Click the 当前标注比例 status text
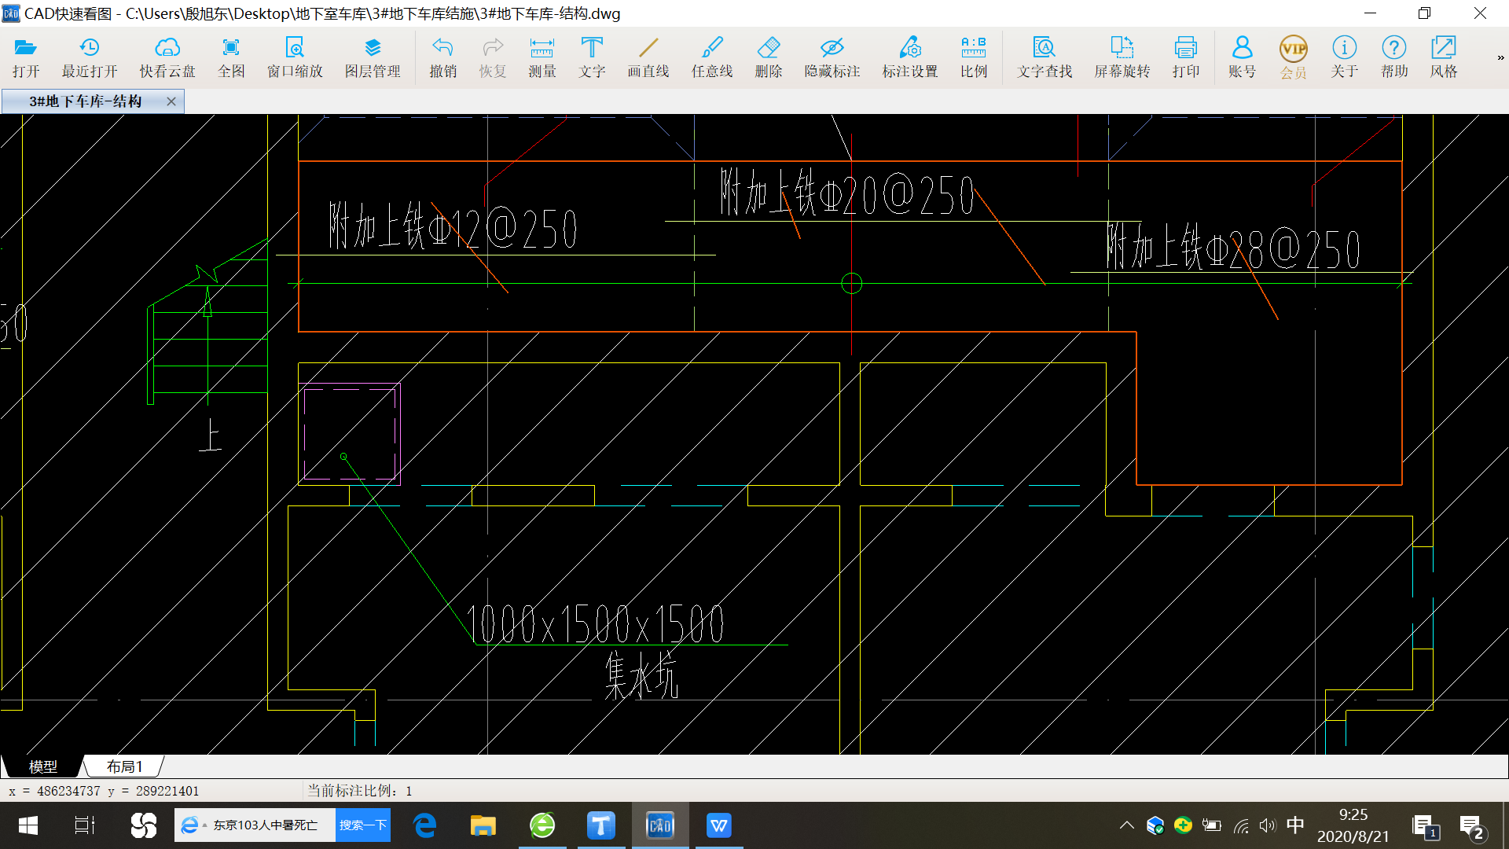 [x=360, y=791]
